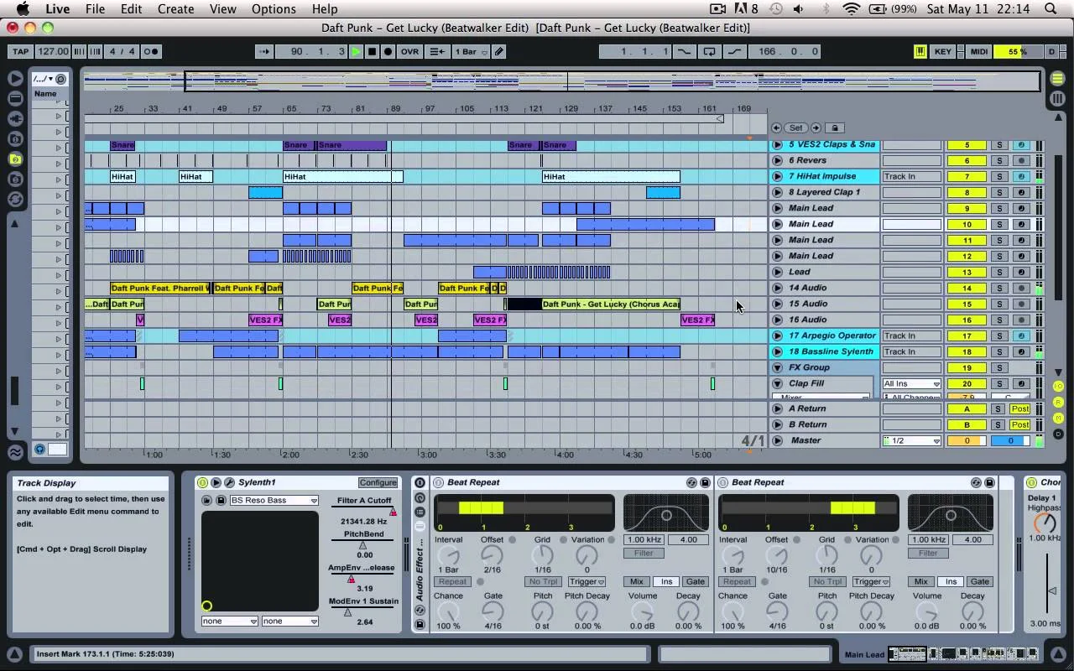Screen dimensions: 1074x671
Task: Click the Configure button on Sylenth1
Action: [x=378, y=482]
